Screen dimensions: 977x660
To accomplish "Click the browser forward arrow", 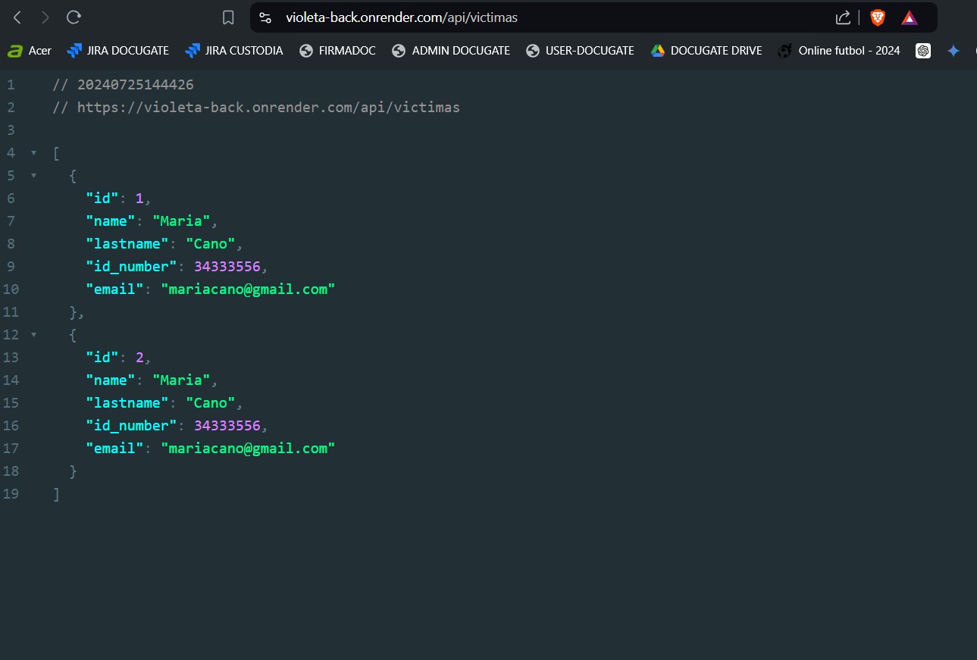I will pyautogui.click(x=45, y=17).
